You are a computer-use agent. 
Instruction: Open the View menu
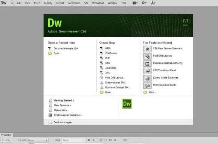click(x=27, y=3)
